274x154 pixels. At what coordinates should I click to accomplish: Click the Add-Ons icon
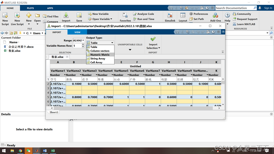click(x=215, y=15)
